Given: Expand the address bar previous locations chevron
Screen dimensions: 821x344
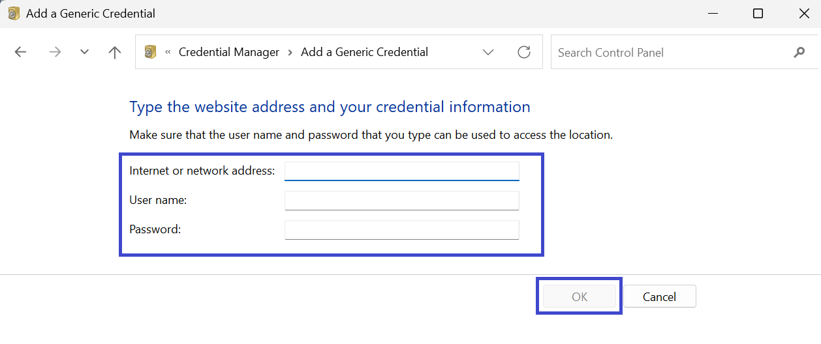Looking at the screenshot, I should tap(488, 53).
